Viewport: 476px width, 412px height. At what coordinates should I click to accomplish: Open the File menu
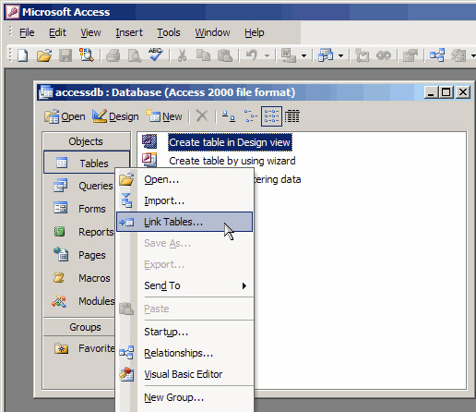click(x=27, y=32)
